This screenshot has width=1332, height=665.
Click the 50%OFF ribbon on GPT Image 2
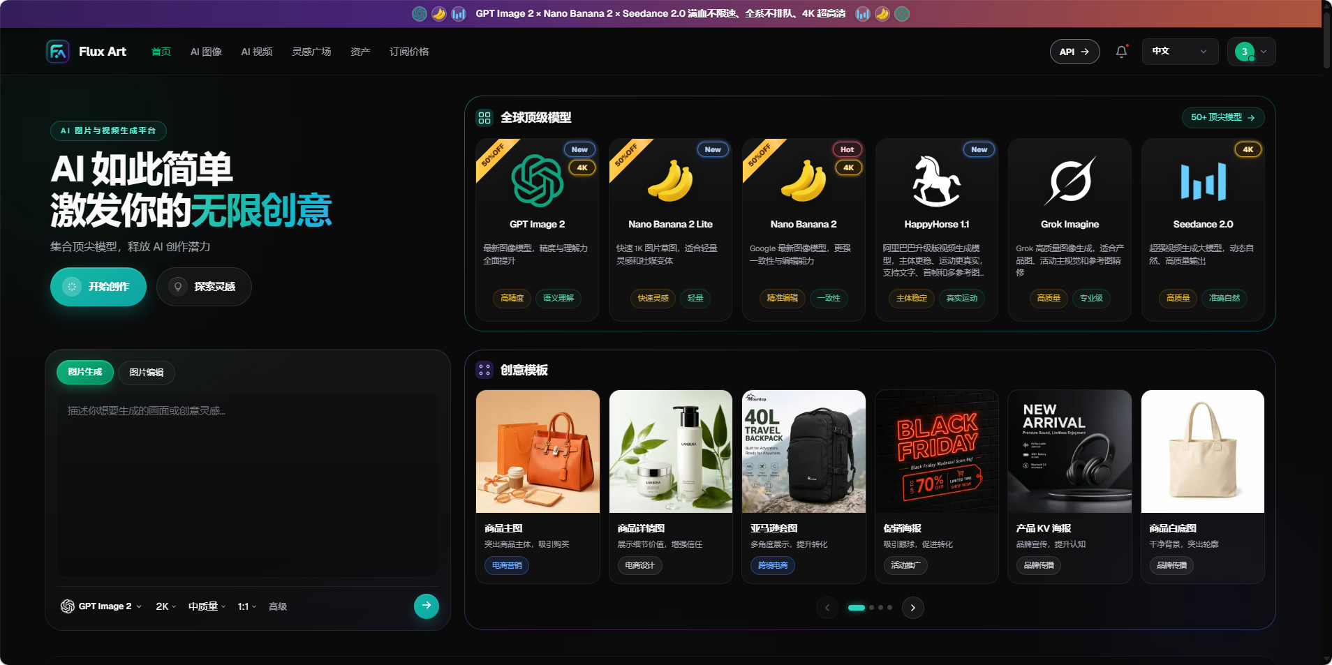(x=493, y=155)
